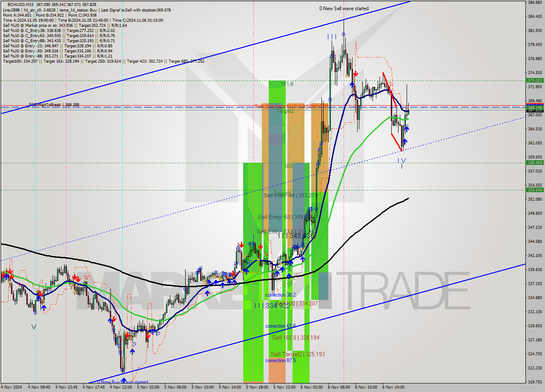The height and width of the screenshot is (392, 545).
Task: Click the '362.055' price axis label
Action: 535,143
